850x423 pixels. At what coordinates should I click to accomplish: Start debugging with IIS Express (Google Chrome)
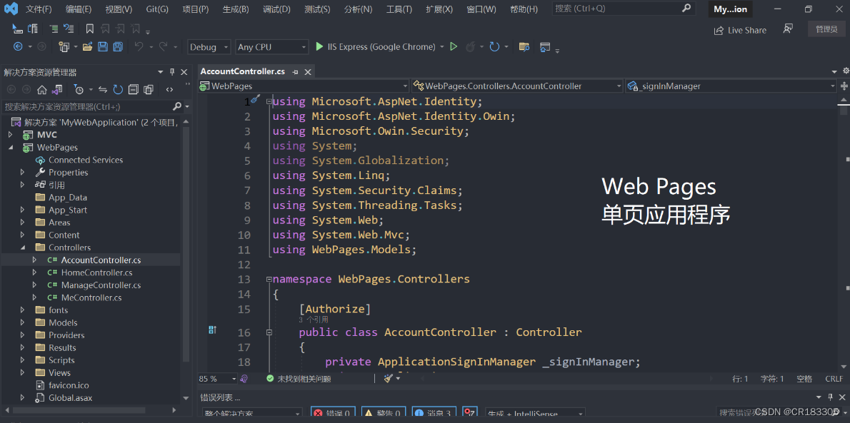375,47
